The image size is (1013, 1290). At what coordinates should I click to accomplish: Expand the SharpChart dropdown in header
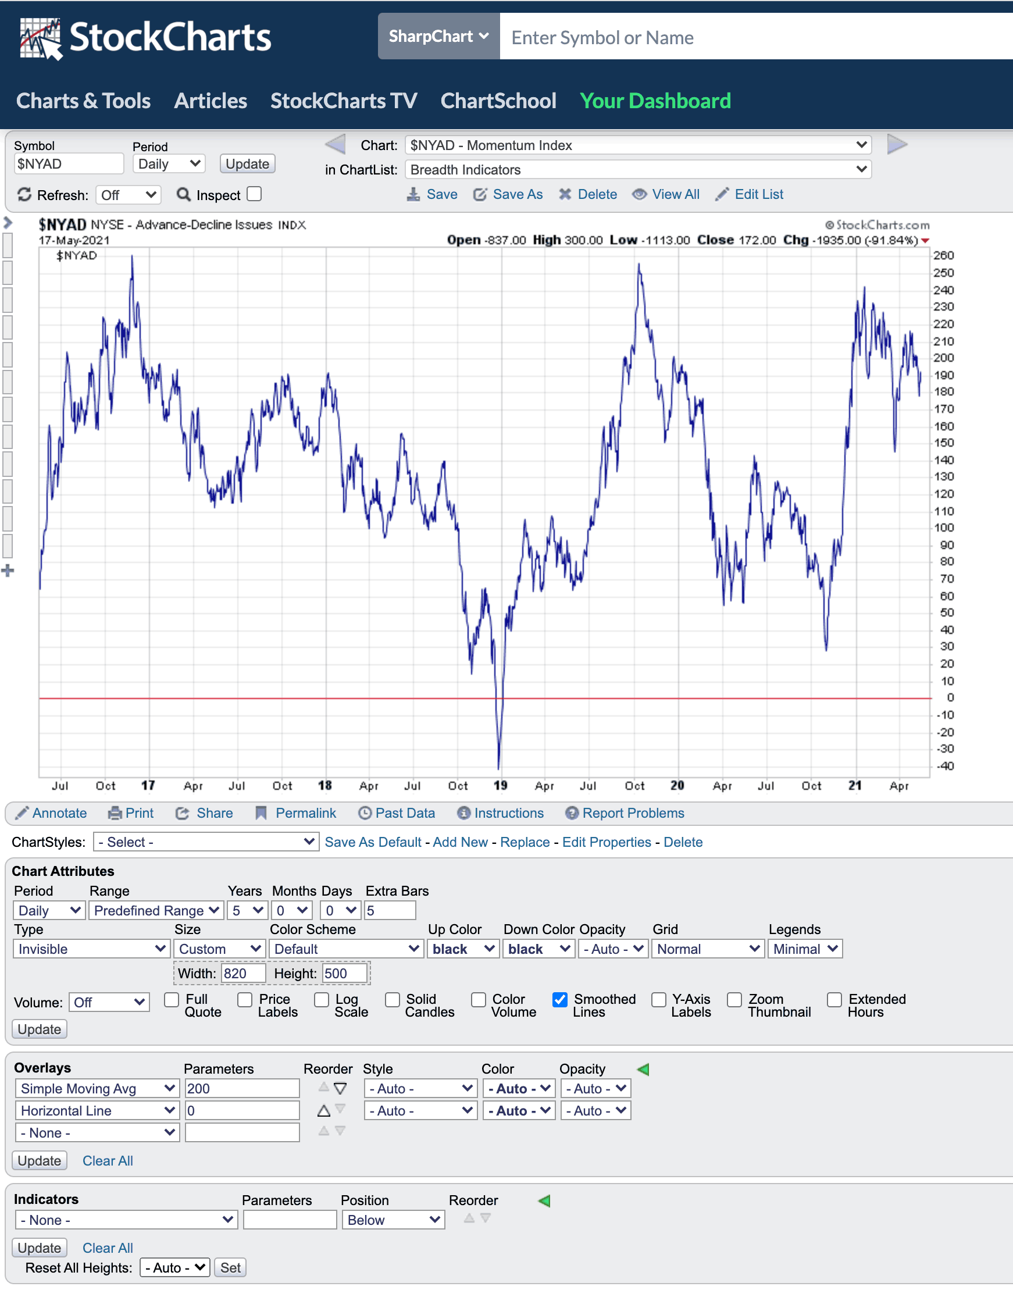[x=438, y=37]
